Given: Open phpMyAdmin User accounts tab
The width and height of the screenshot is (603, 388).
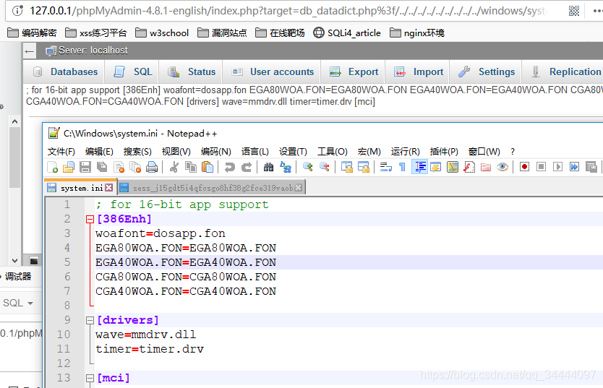Looking at the screenshot, I should coord(273,72).
